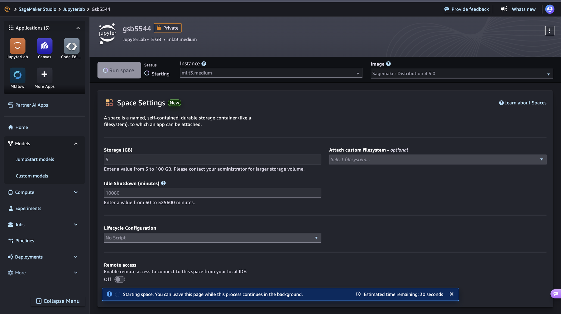Viewport: 561px width, 314px height.
Task: Click the Gsb5544 breadcrumb text
Action: [101, 9]
